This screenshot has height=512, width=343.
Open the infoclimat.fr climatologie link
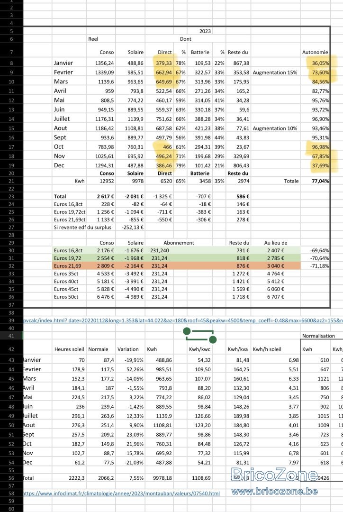pos(121,493)
